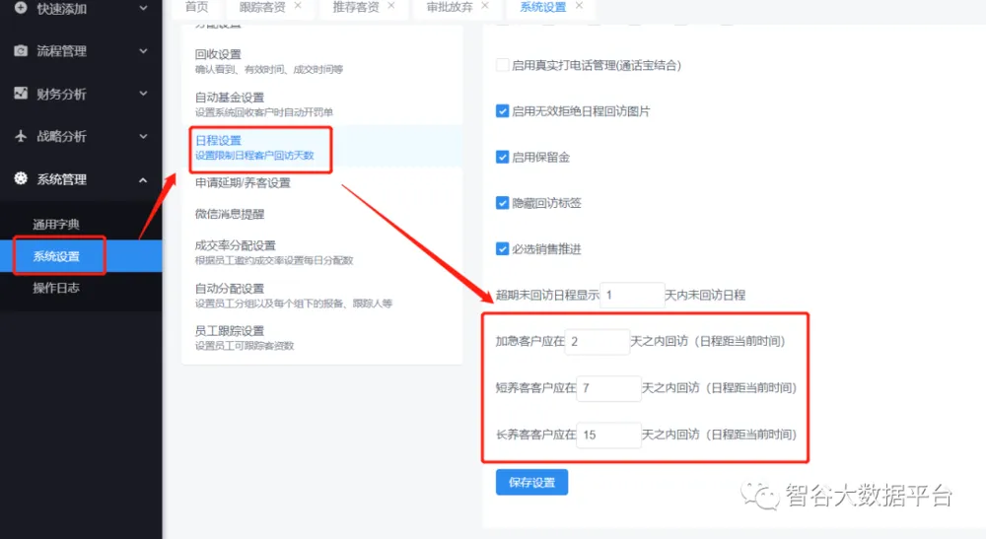Expand the 财务分析 menu chevron

click(x=144, y=94)
